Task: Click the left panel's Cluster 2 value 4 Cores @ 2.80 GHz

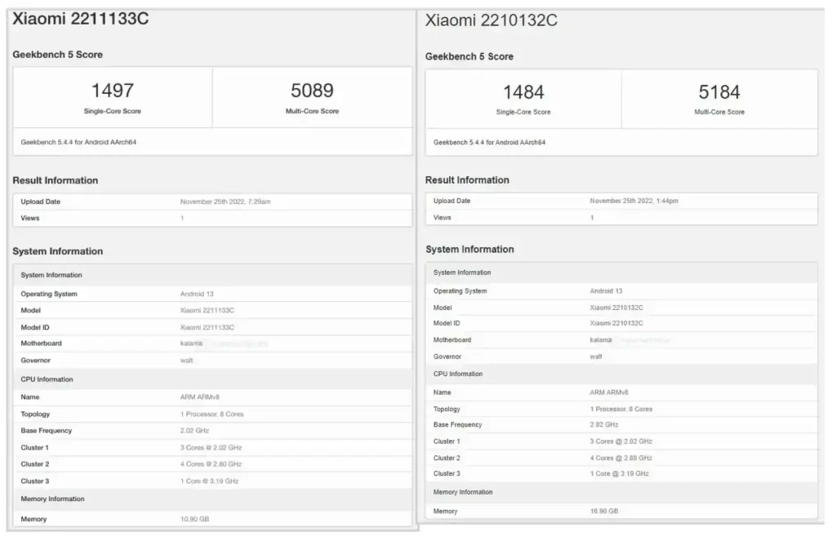Action: [x=211, y=464]
